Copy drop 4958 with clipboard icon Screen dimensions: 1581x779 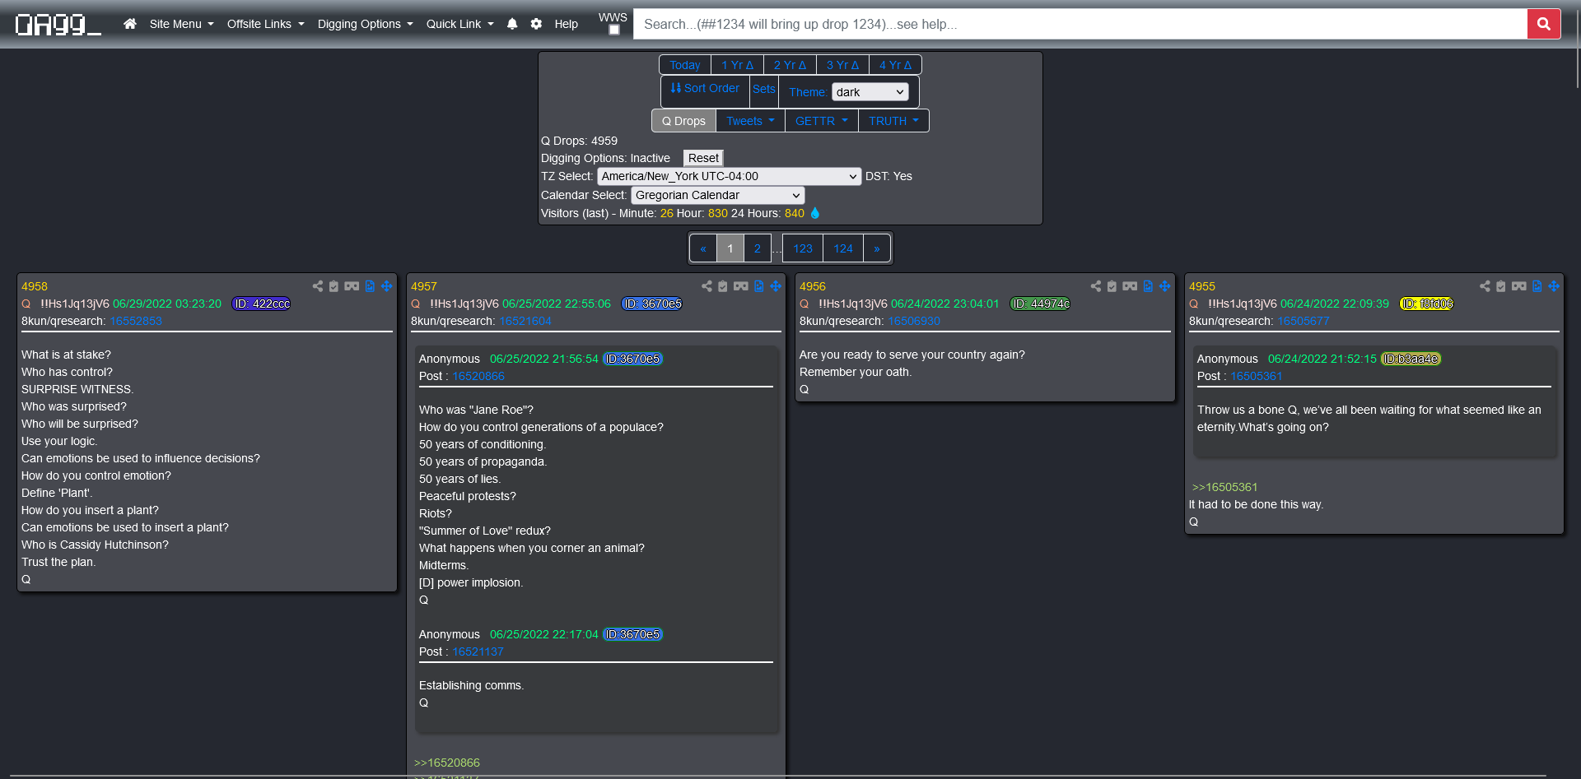pos(333,286)
